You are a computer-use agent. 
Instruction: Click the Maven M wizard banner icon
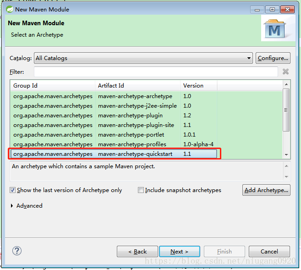(x=275, y=28)
